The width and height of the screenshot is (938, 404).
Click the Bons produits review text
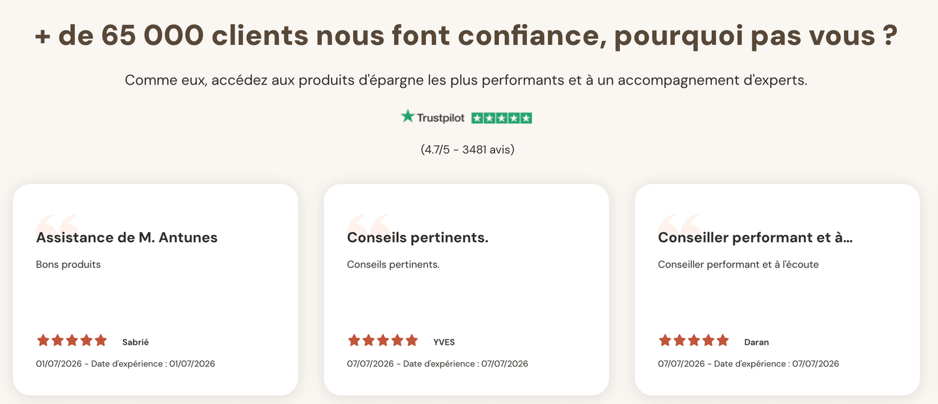pos(68,264)
